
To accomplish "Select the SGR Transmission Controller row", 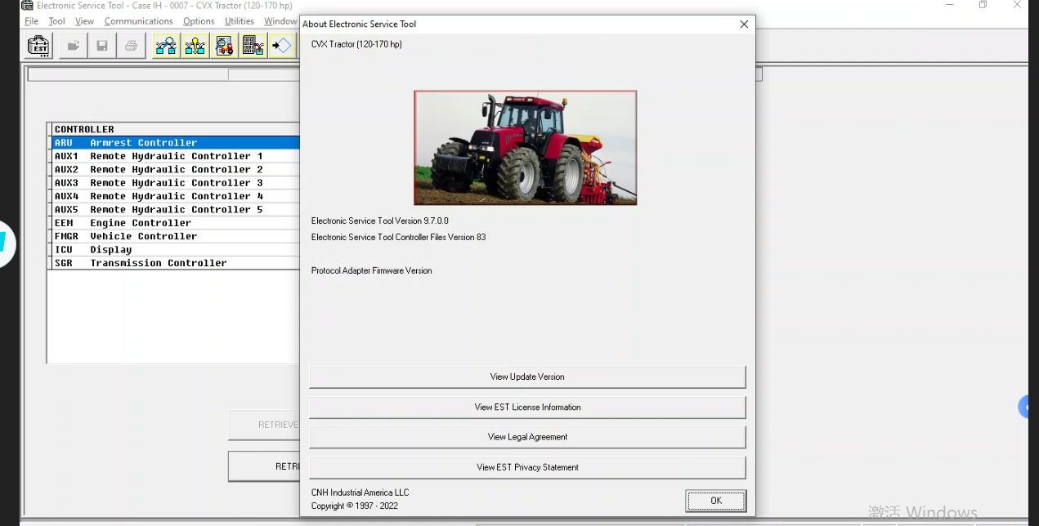I will coord(176,263).
